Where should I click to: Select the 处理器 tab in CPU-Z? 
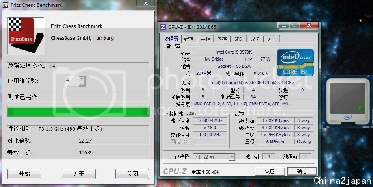(171, 39)
